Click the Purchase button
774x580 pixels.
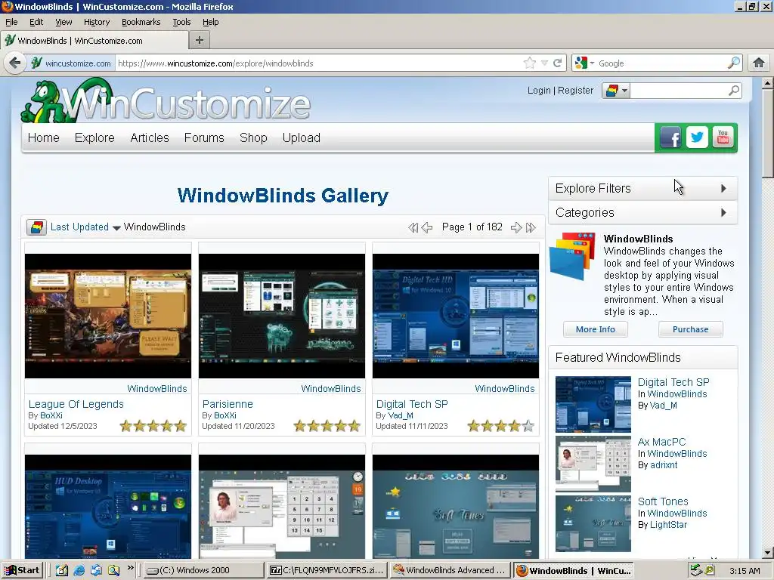coord(690,329)
